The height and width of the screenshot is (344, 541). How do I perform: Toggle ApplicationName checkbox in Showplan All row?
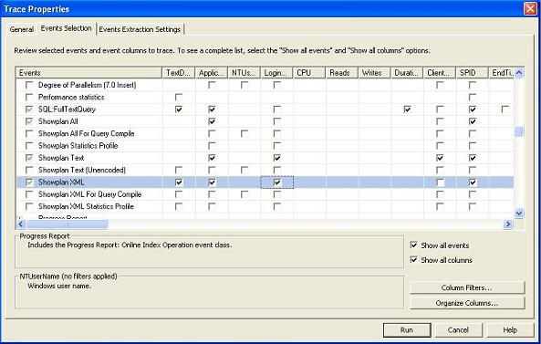pos(212,121)
